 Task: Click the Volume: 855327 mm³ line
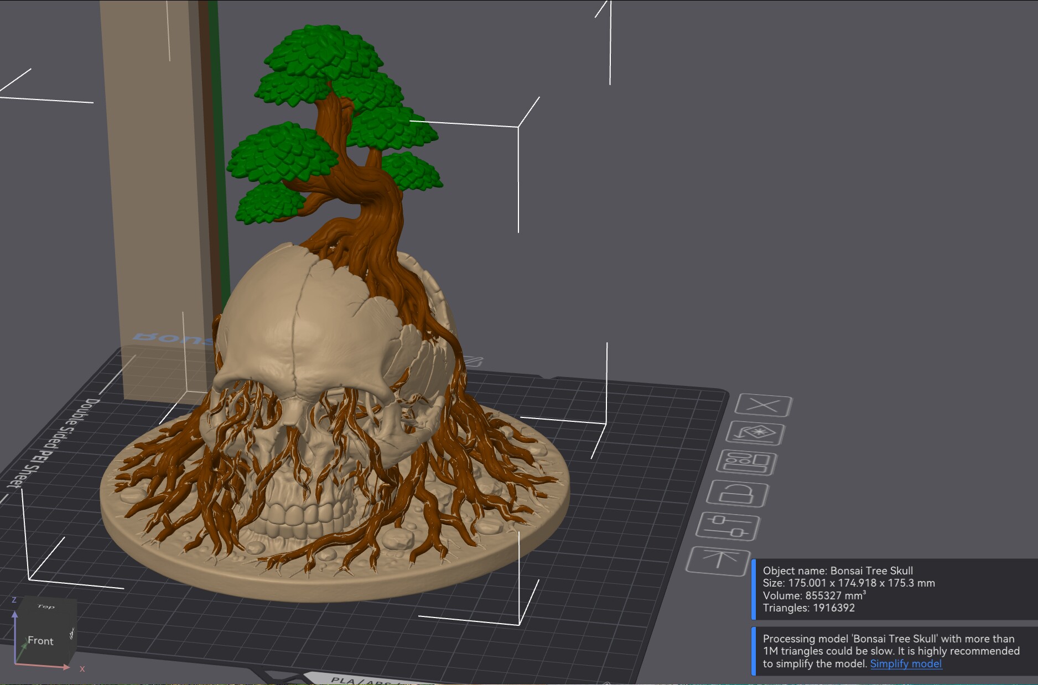pos(814,595)
